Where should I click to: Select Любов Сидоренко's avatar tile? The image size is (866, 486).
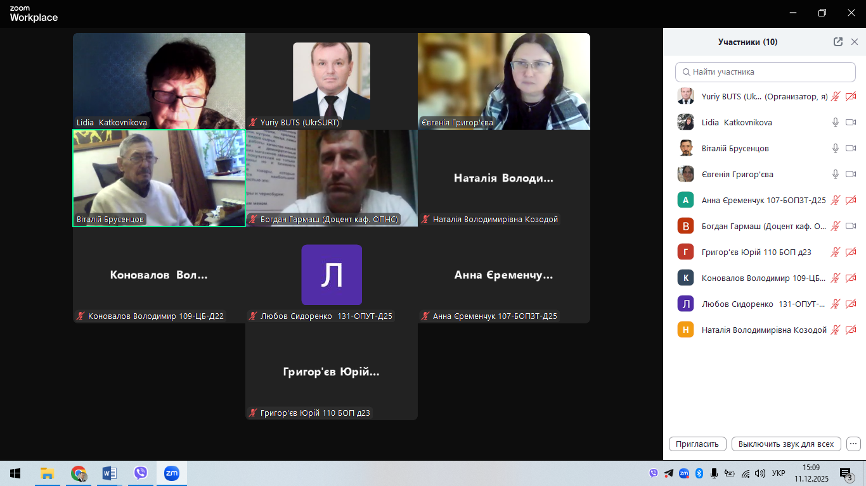332,275
